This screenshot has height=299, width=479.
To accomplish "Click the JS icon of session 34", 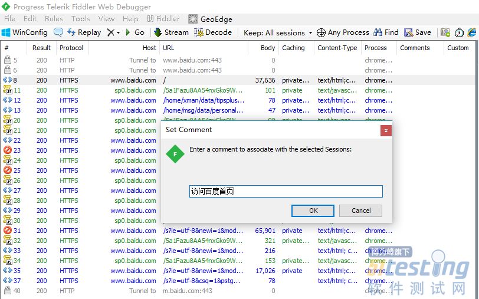I will coord(7,261).
